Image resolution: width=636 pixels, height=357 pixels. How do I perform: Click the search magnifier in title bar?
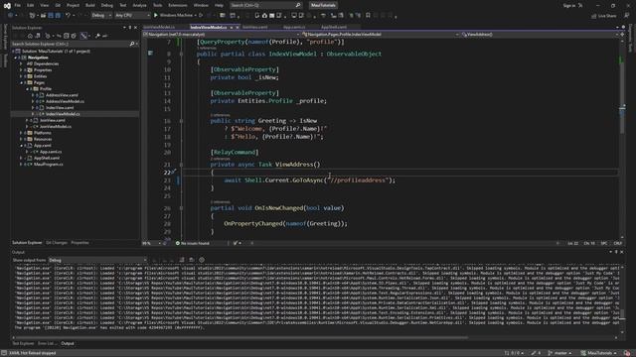[x=298, y=5]
